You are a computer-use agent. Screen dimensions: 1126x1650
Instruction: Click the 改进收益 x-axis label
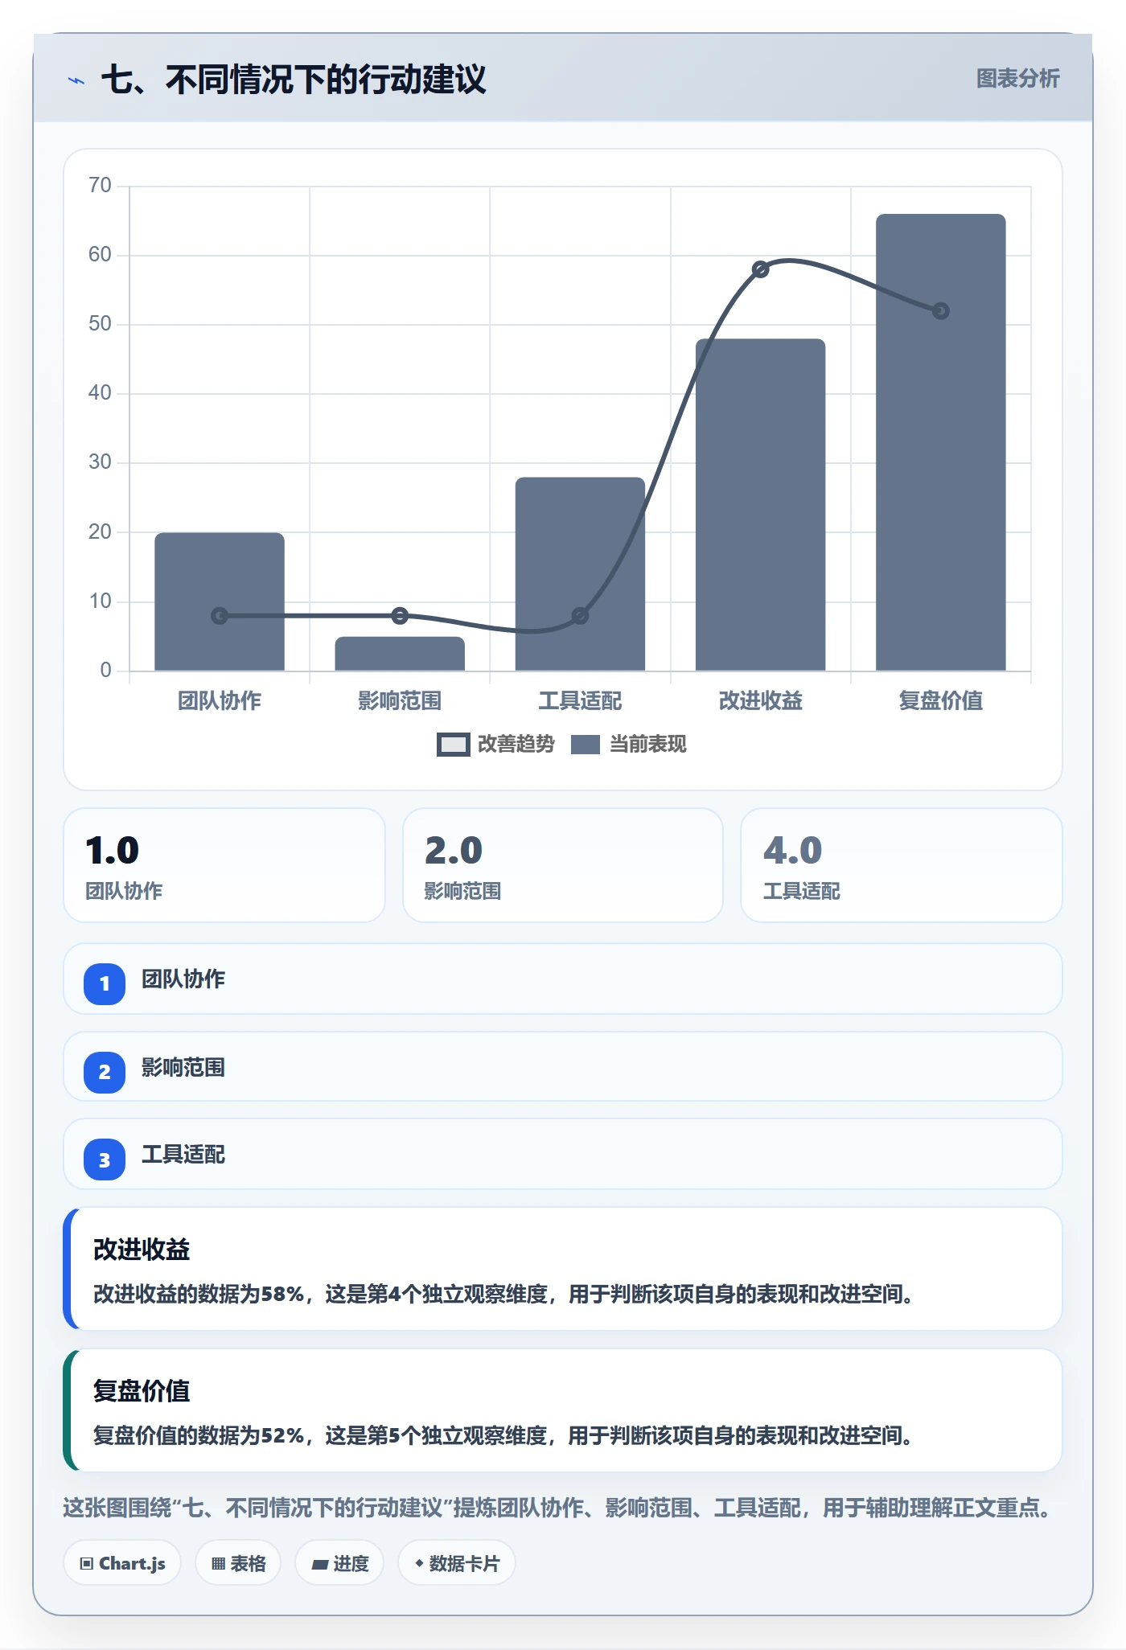tap(760, 701)
